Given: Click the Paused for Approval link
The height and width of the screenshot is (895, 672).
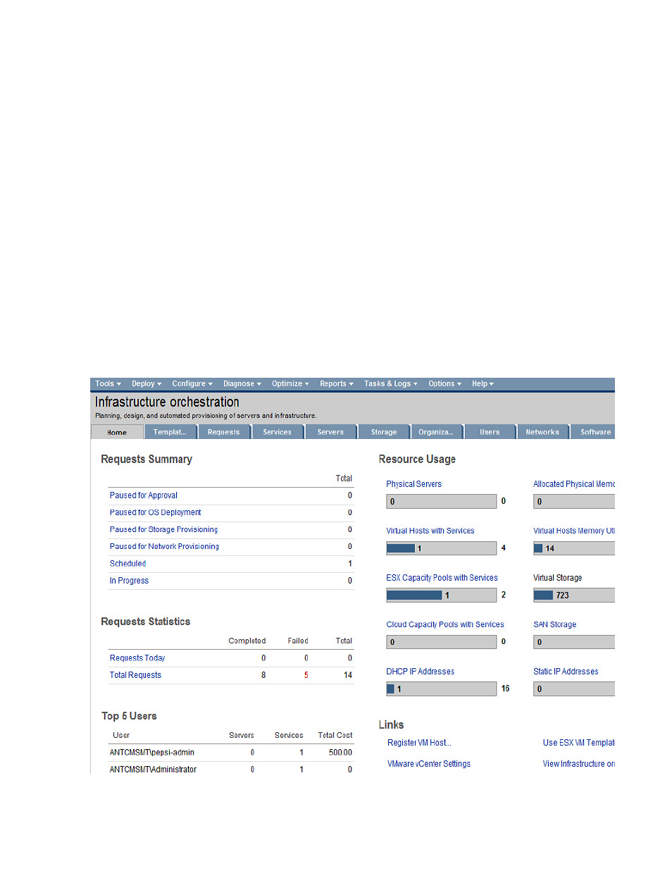Looking at the screenshot, I should tap(144, 495).
